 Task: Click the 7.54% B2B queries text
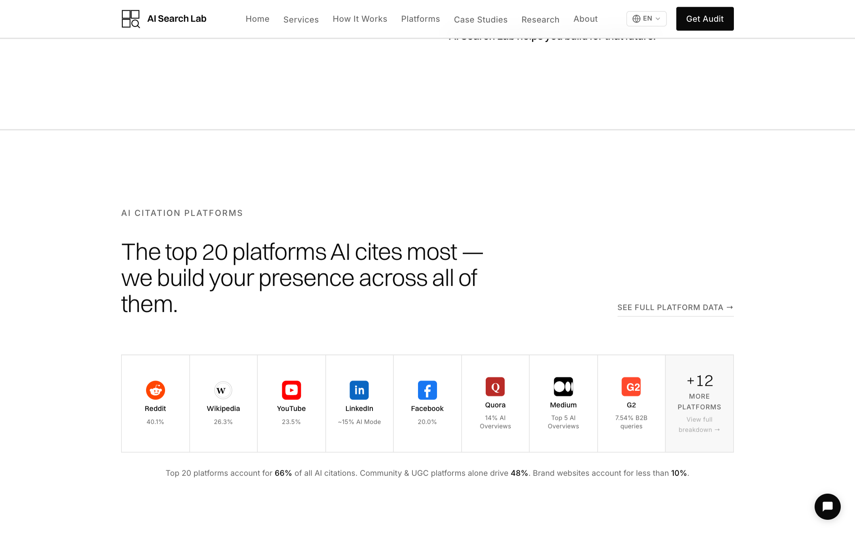point(631,422)
